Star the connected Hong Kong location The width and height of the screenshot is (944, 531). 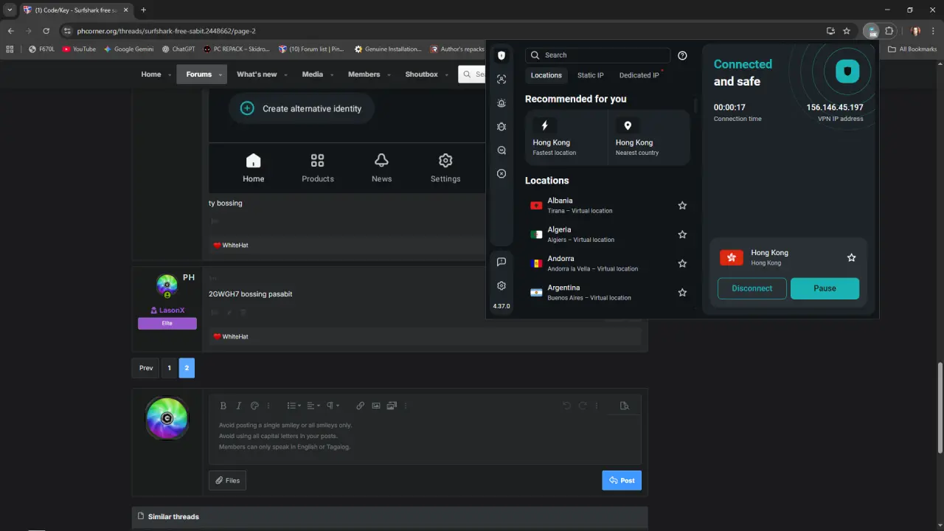coord(852,257)
